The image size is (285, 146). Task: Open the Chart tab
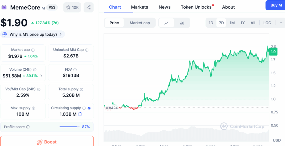115,7
